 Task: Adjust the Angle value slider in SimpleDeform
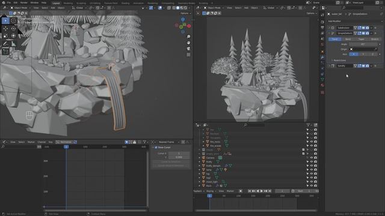(363, 44)
